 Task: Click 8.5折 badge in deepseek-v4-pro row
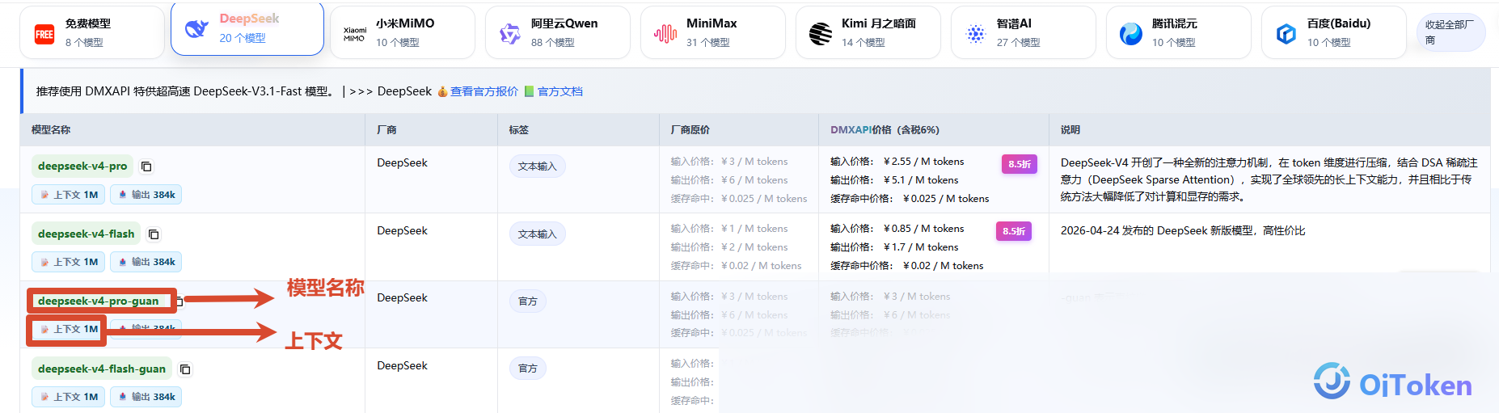(x=1019, y=164)
